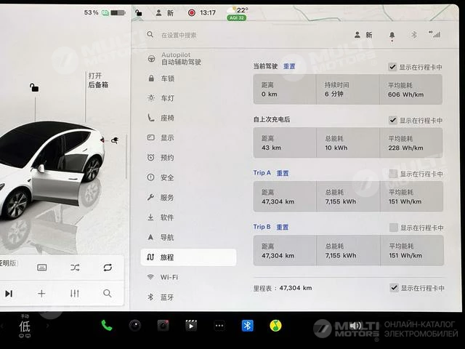Screen dimensions: 465x349
Task: Open the driver profile 新 in settings header
Action: tap(363, 35)
